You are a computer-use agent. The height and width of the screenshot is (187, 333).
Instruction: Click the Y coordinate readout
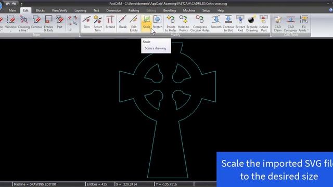click(x=166, y=184)
